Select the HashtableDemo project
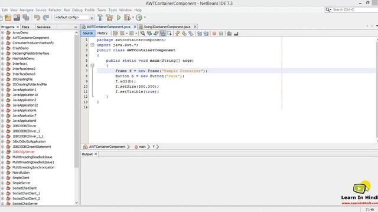 tap(24, 58)
